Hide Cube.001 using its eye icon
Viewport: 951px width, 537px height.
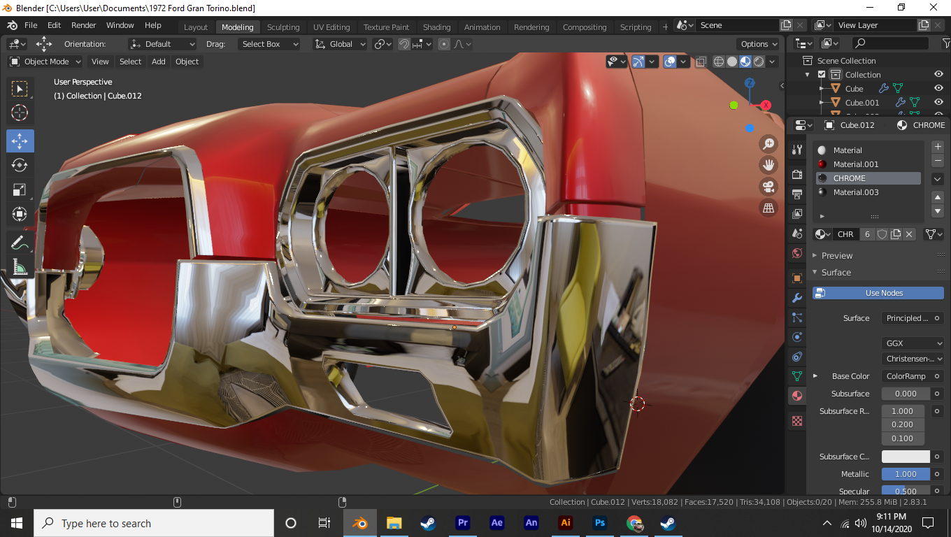[939, 103]
